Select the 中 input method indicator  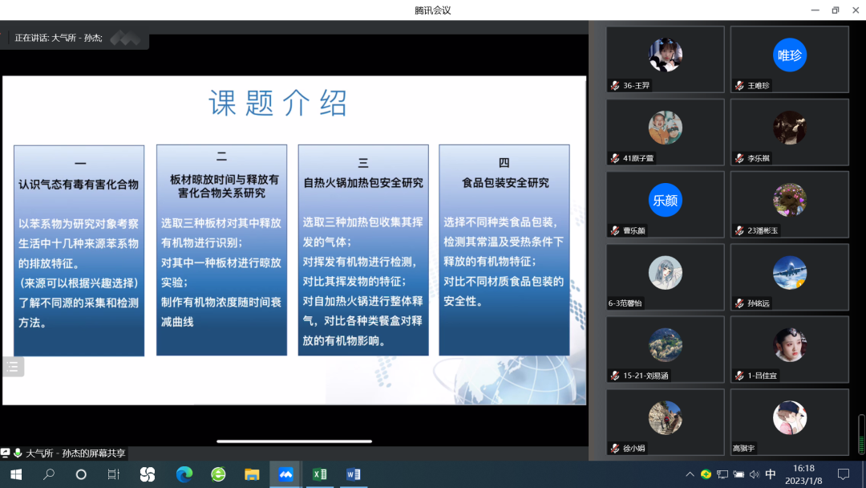point(771,474)
